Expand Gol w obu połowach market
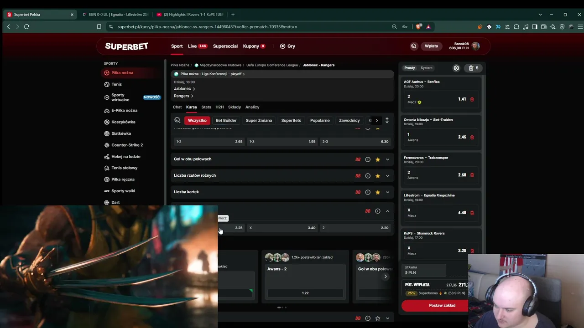Image resolution: width=584 pixels, height=328 pixels. pos(387,159)
